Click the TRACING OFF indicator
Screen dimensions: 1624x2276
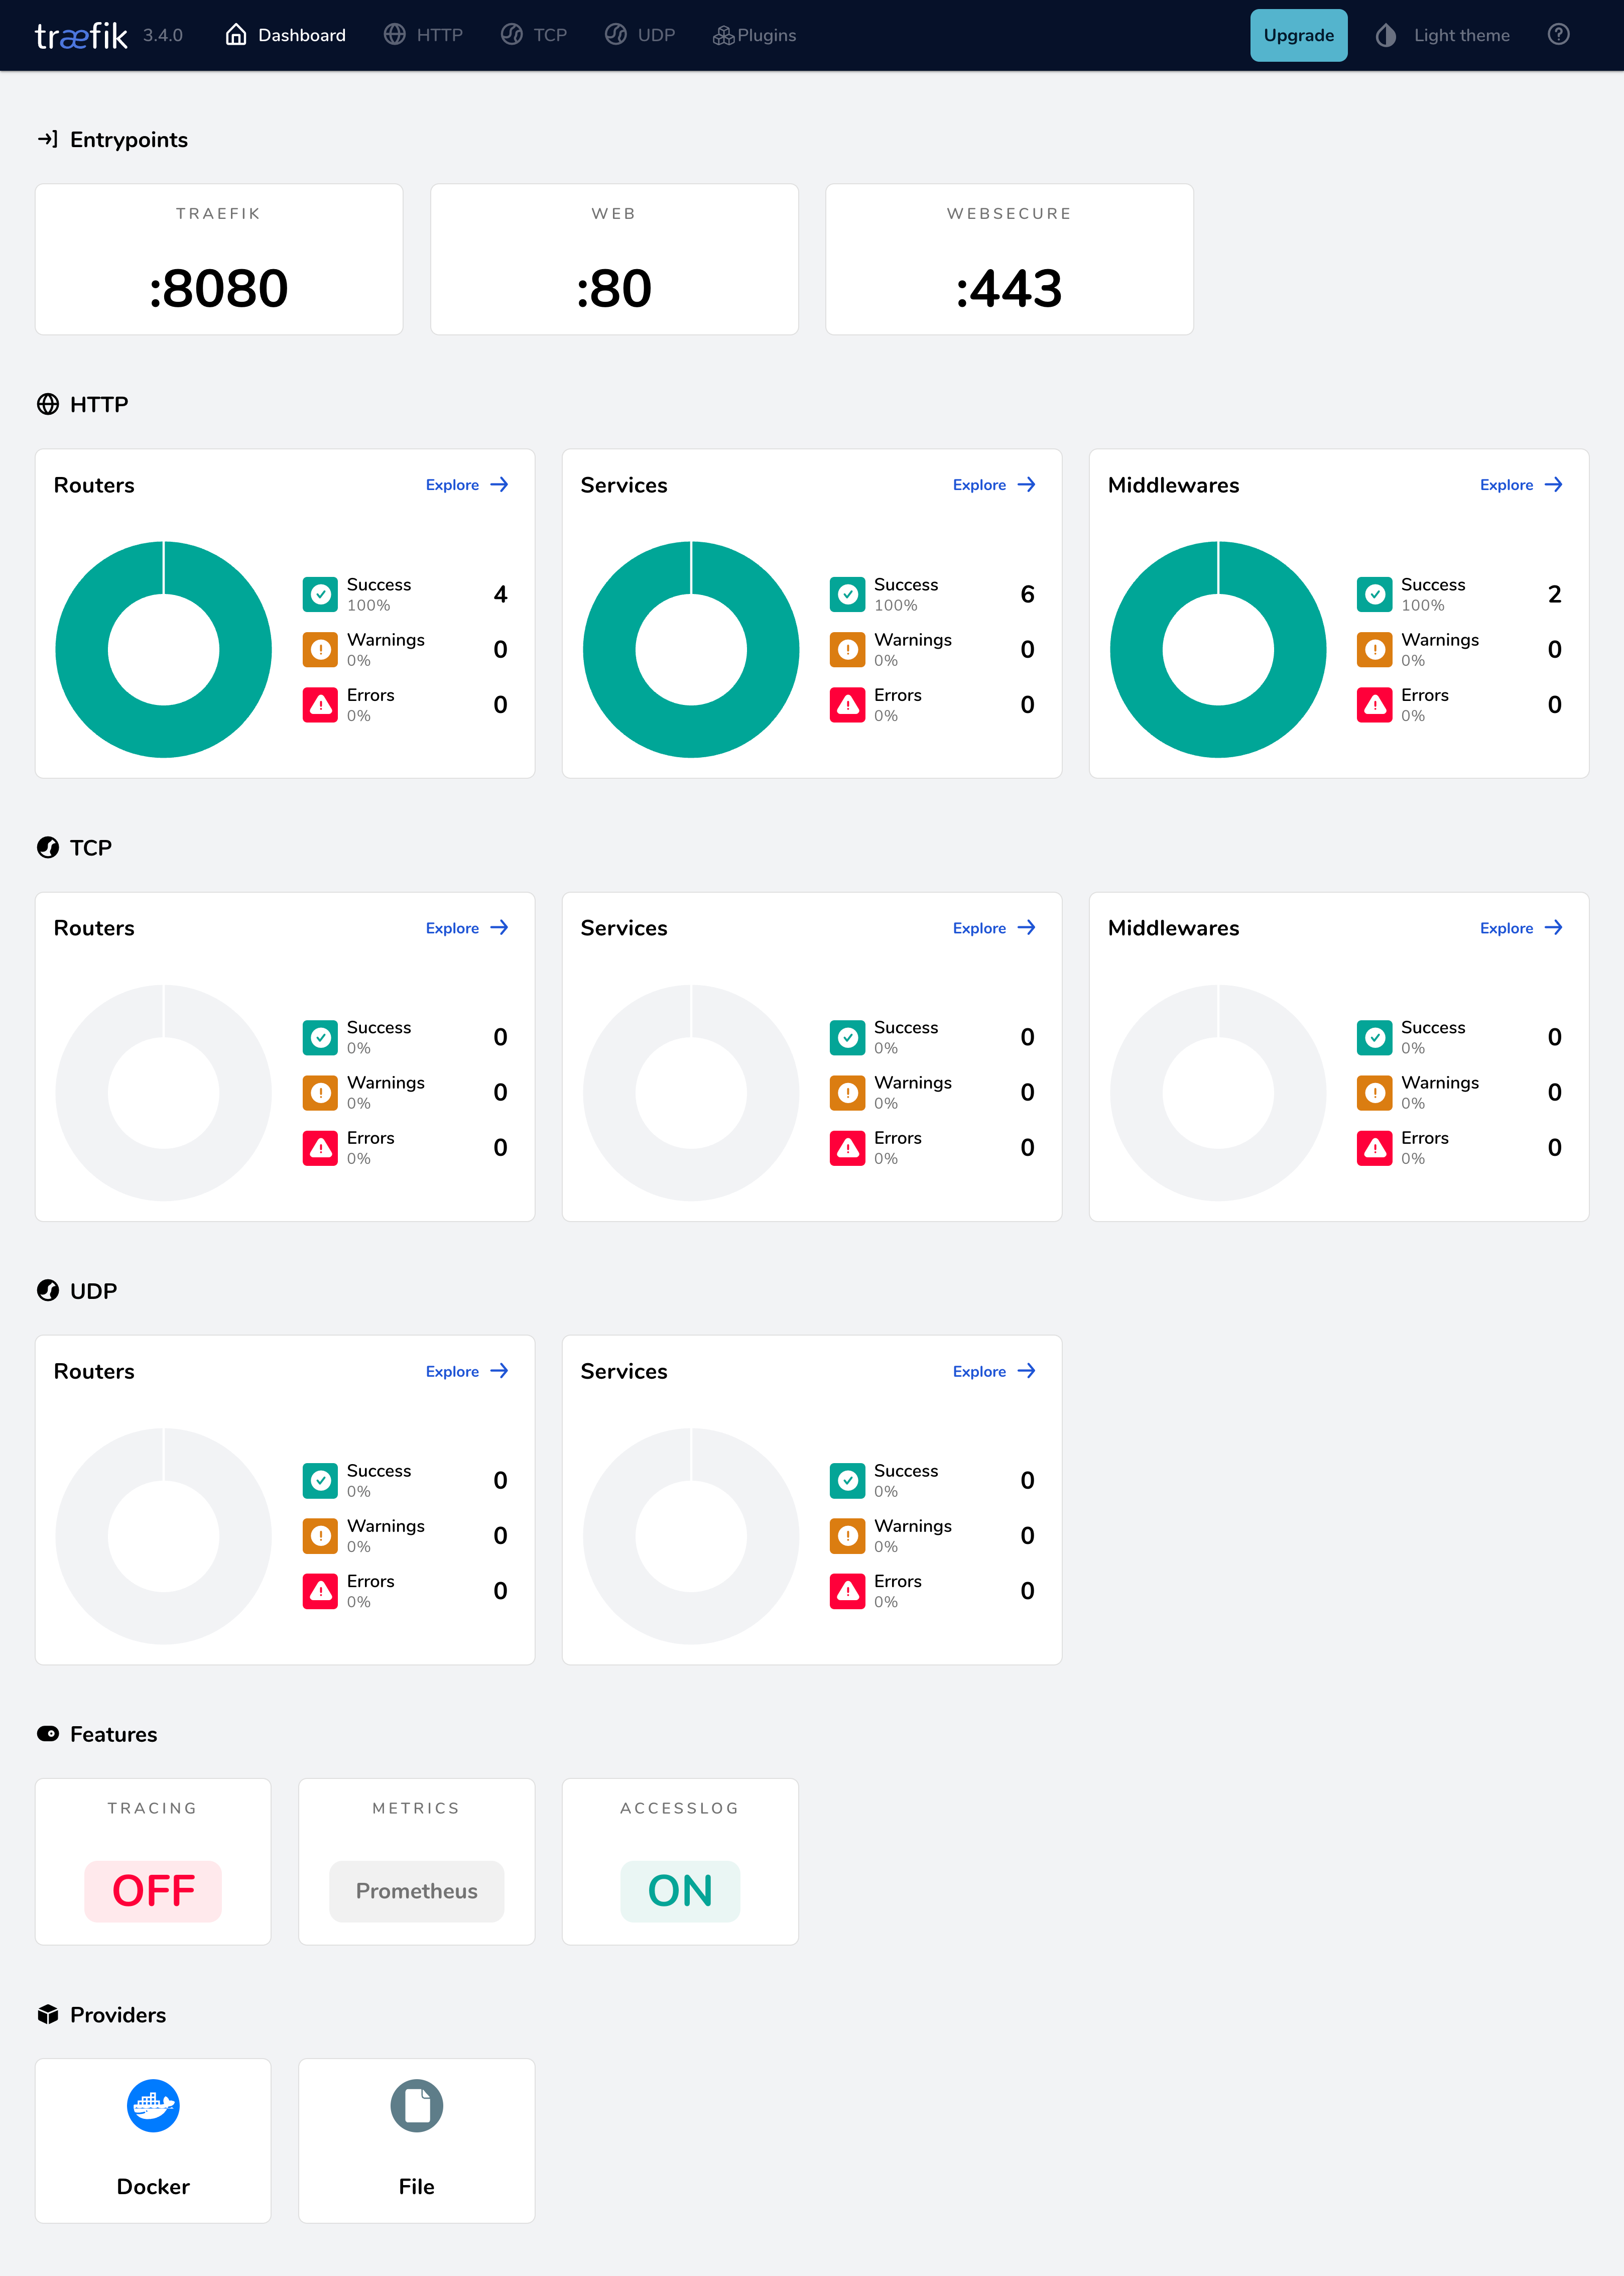pyautogui.click(x=152, y=1891)
